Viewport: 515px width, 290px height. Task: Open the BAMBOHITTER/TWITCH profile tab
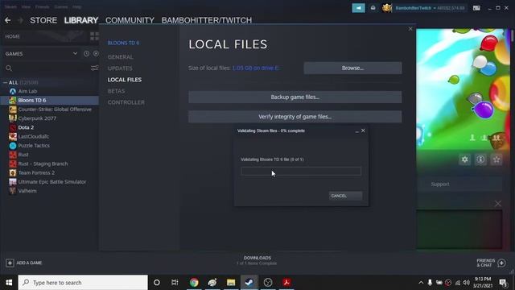click(207, 20)
